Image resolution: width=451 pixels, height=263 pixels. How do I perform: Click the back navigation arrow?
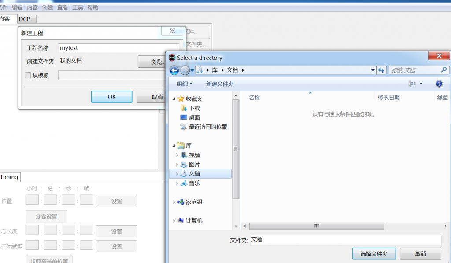[x=174, y=70]
